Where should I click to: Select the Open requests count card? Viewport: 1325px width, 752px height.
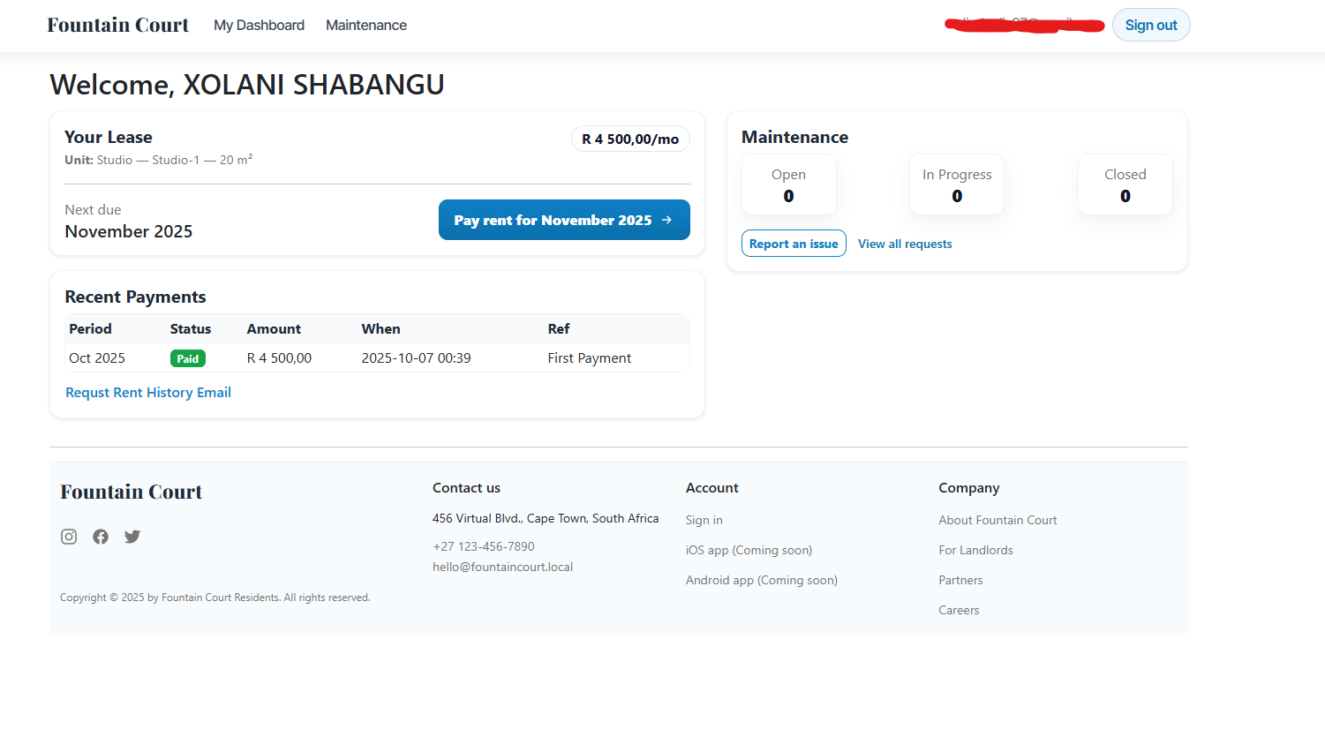[788, 184]
